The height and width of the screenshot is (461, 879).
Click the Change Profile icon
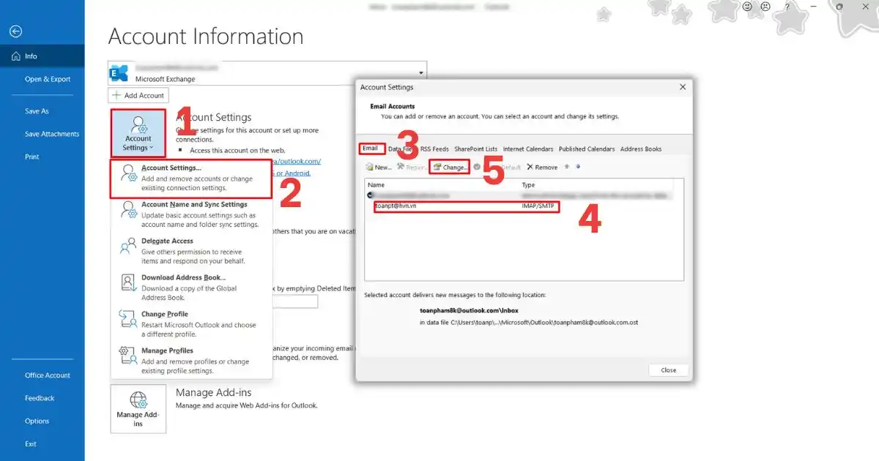pyautogui.click(x=128, y=319)
